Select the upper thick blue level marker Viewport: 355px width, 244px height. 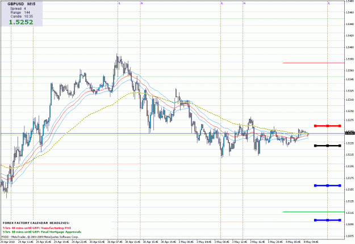point(327,185)
